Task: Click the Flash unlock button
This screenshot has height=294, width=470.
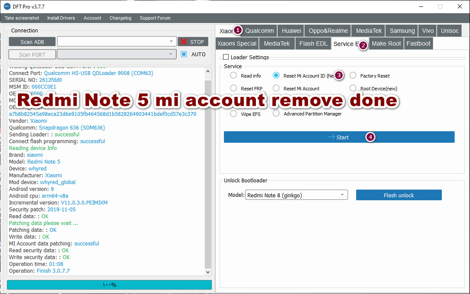Action: [399, 195]
